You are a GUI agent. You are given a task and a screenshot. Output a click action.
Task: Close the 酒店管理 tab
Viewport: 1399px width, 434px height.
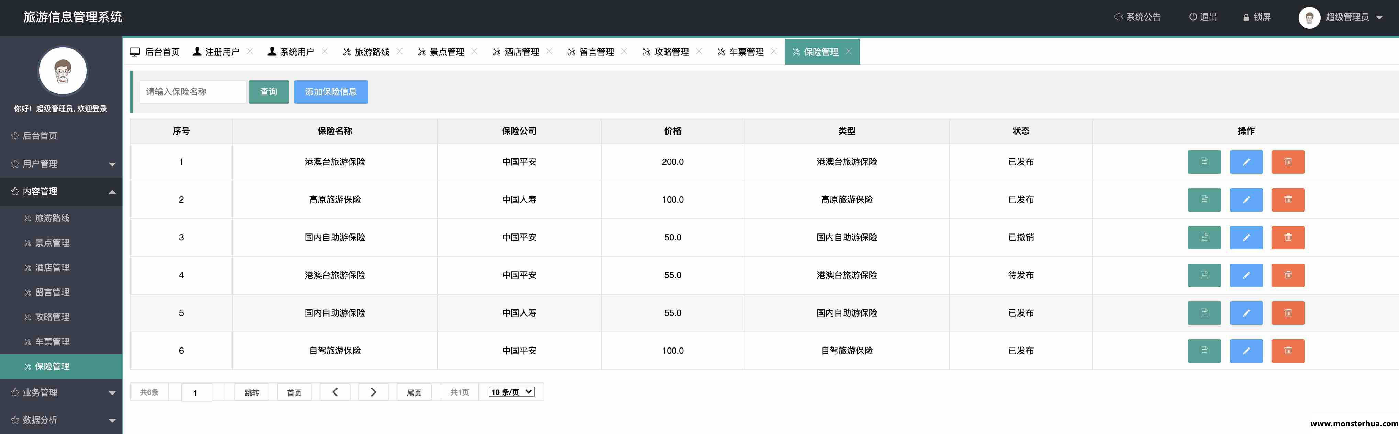[549, 51]
